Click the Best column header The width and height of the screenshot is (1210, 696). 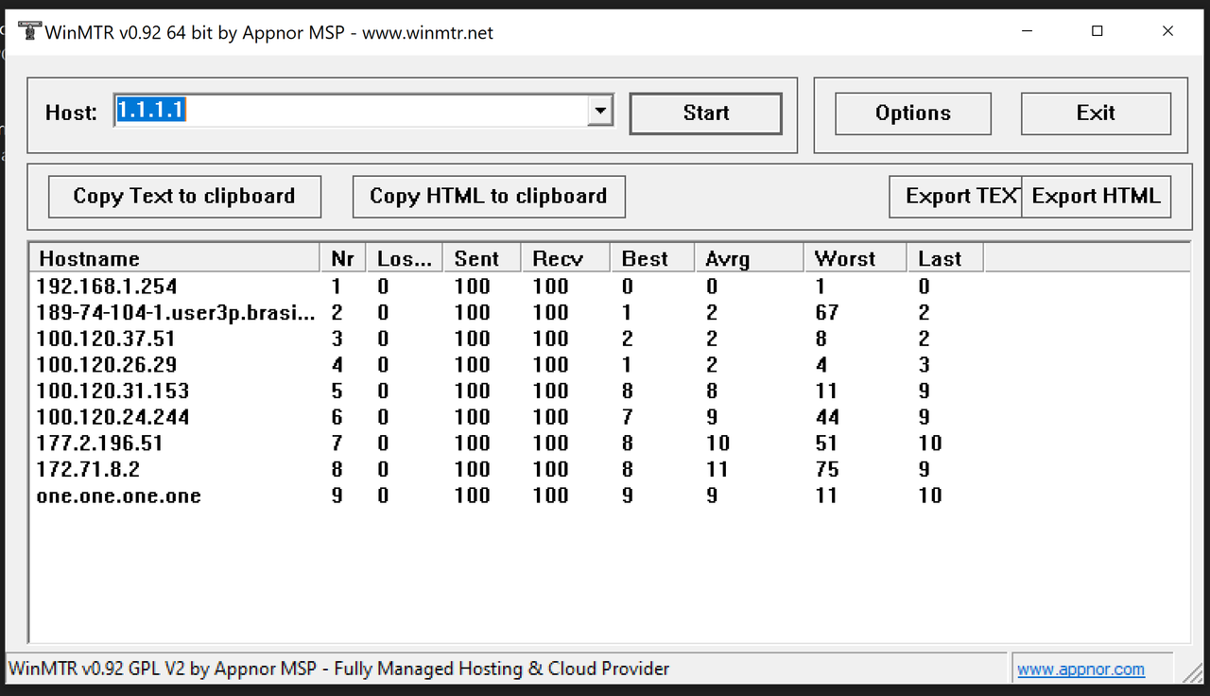(x=652, y=259)
